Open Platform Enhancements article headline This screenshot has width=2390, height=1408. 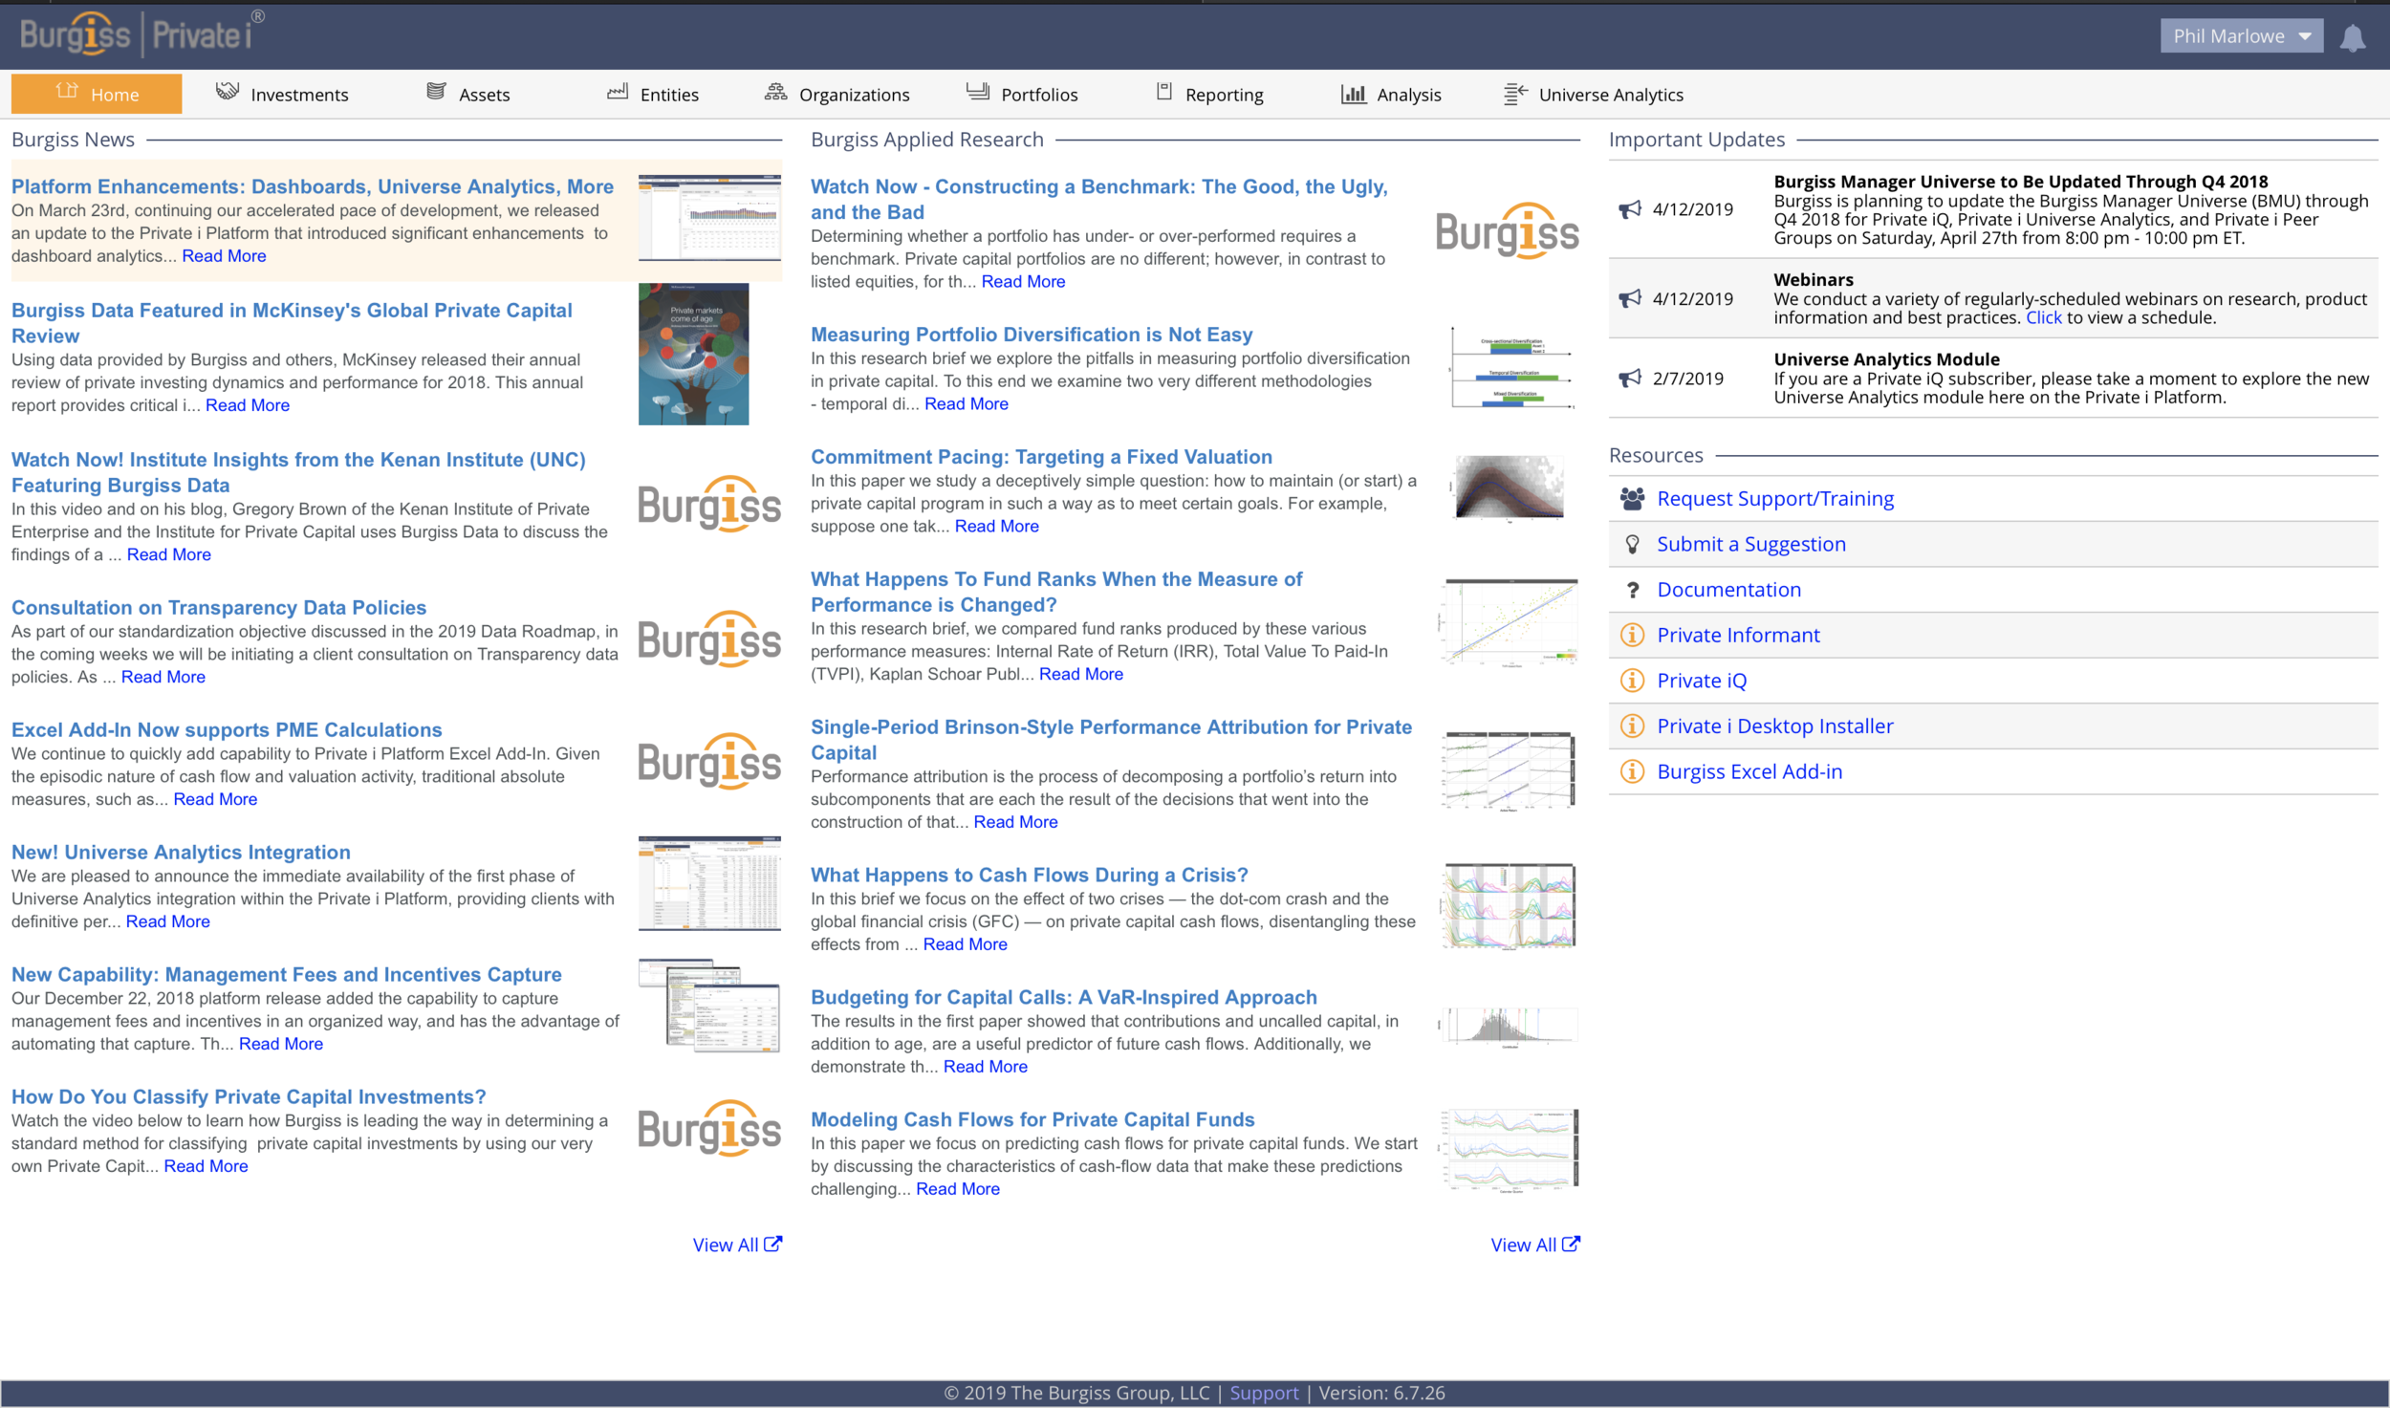click(x=313, y=186)
